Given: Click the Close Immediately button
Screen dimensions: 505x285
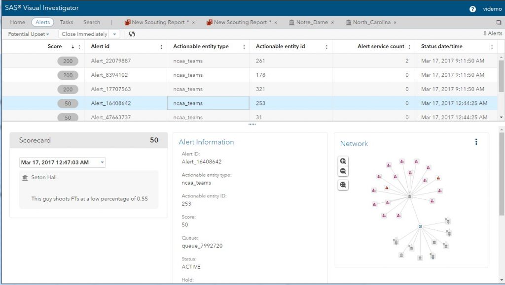Looking at the screenshot, I should pyautogui.click(x=84, y=34).
